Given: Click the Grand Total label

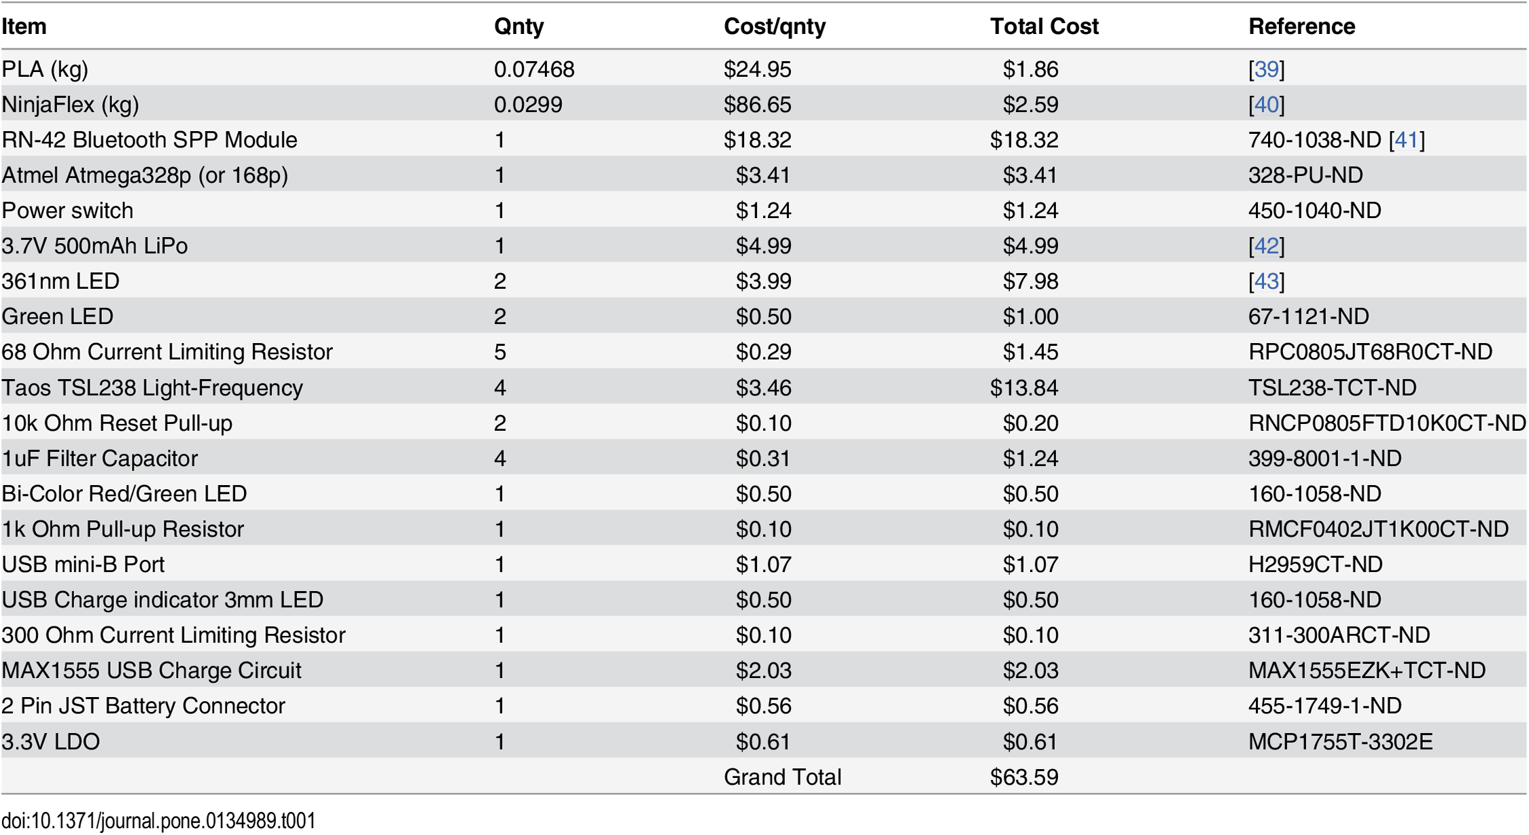Looking at the screenshot, I should [782, 777].
